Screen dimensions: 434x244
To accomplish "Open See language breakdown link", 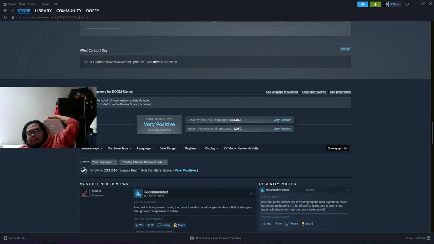I will click(282, 92).
